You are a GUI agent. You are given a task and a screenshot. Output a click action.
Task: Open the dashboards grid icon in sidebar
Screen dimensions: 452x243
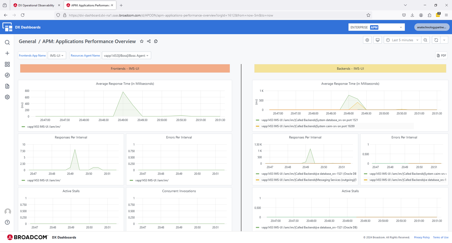[x=7, y=64]
